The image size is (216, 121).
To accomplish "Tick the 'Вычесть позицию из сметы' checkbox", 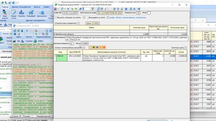I will point(56,17).
